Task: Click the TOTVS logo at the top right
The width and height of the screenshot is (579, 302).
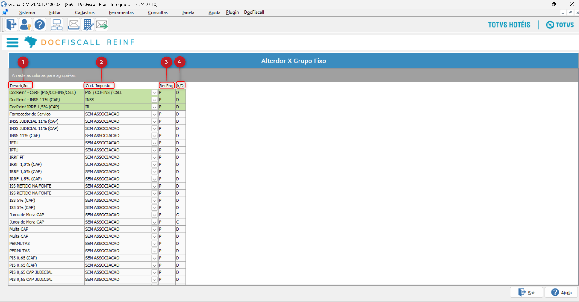Action: point(560,25)
